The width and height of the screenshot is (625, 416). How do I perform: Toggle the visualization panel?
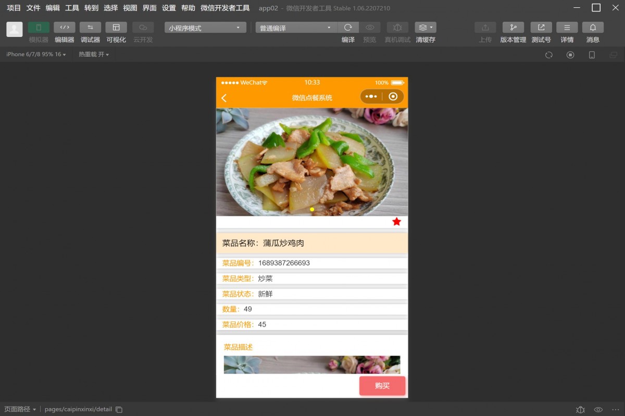116,28
